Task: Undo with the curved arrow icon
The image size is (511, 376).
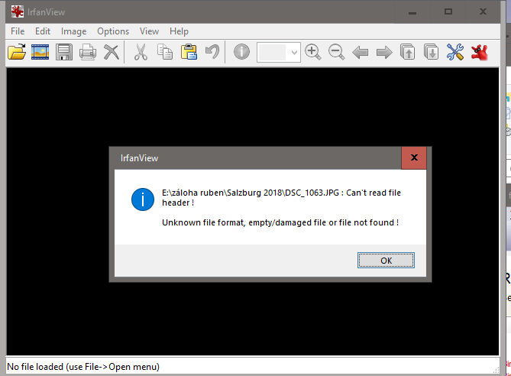Action: pos(212,52)
